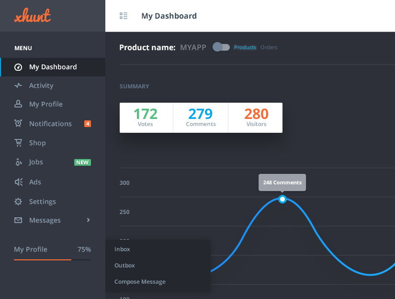Click the My Profile person icon
This screenshot has height=299, width=395.
coord(18,104)
